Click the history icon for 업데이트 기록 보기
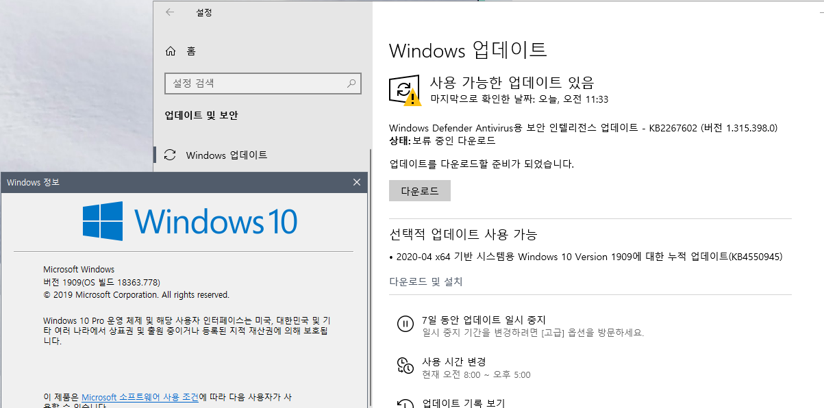 (405, 403)
